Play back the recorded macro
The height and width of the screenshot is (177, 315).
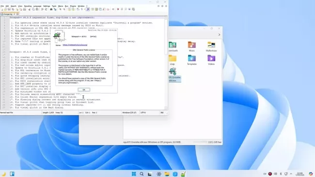tap(126, 9)
